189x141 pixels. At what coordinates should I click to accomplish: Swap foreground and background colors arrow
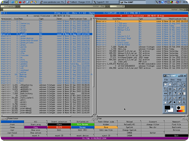[173, 107]
